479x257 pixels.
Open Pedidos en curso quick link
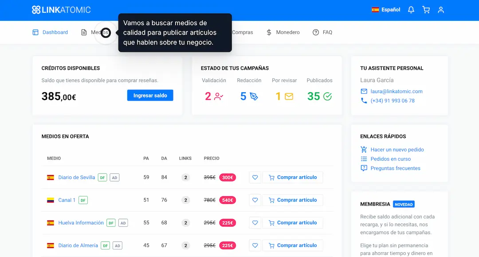pyautogui.click(x=390, y=159)
